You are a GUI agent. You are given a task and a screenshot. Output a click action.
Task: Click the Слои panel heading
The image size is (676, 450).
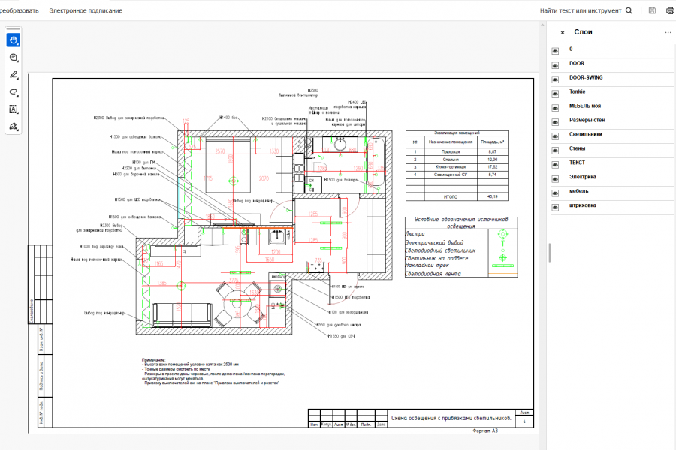point(583,32)
